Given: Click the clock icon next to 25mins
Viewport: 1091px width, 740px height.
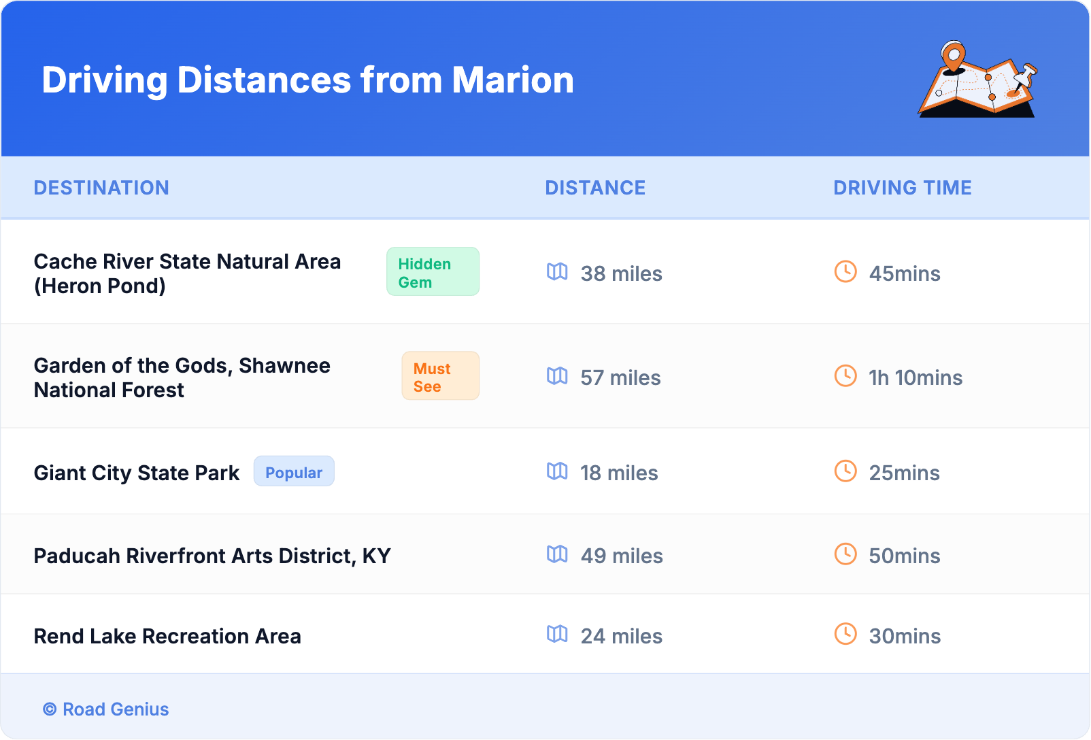Looking at the screenshot, I should (845, 471).
